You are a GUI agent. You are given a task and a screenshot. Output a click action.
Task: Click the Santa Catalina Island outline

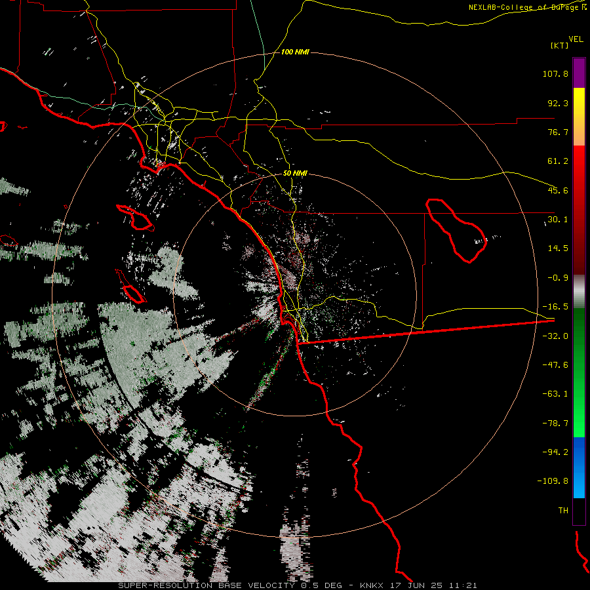pos(135,218)
